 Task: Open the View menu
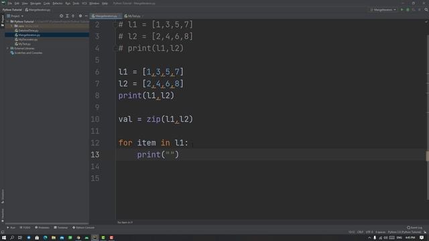pyautogui.click(x=25, y=3)
